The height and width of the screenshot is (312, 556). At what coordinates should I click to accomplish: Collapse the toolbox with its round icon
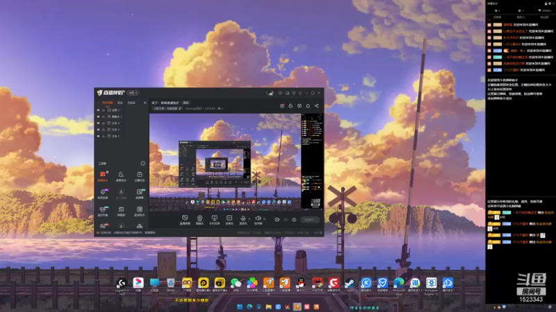(x=142, y=164)
